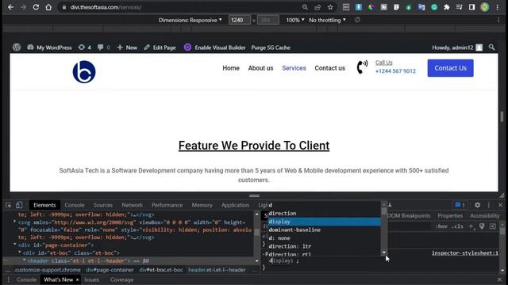Viewport: 508px width, 285px height.
Task: Bookmark this page with the star
Action: click(330, 7)
